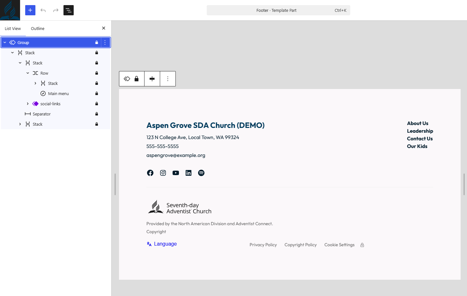Open the Our Kids menu link
Image resolution: width=467 pixels, height=296 pixels.
(417, 146)
